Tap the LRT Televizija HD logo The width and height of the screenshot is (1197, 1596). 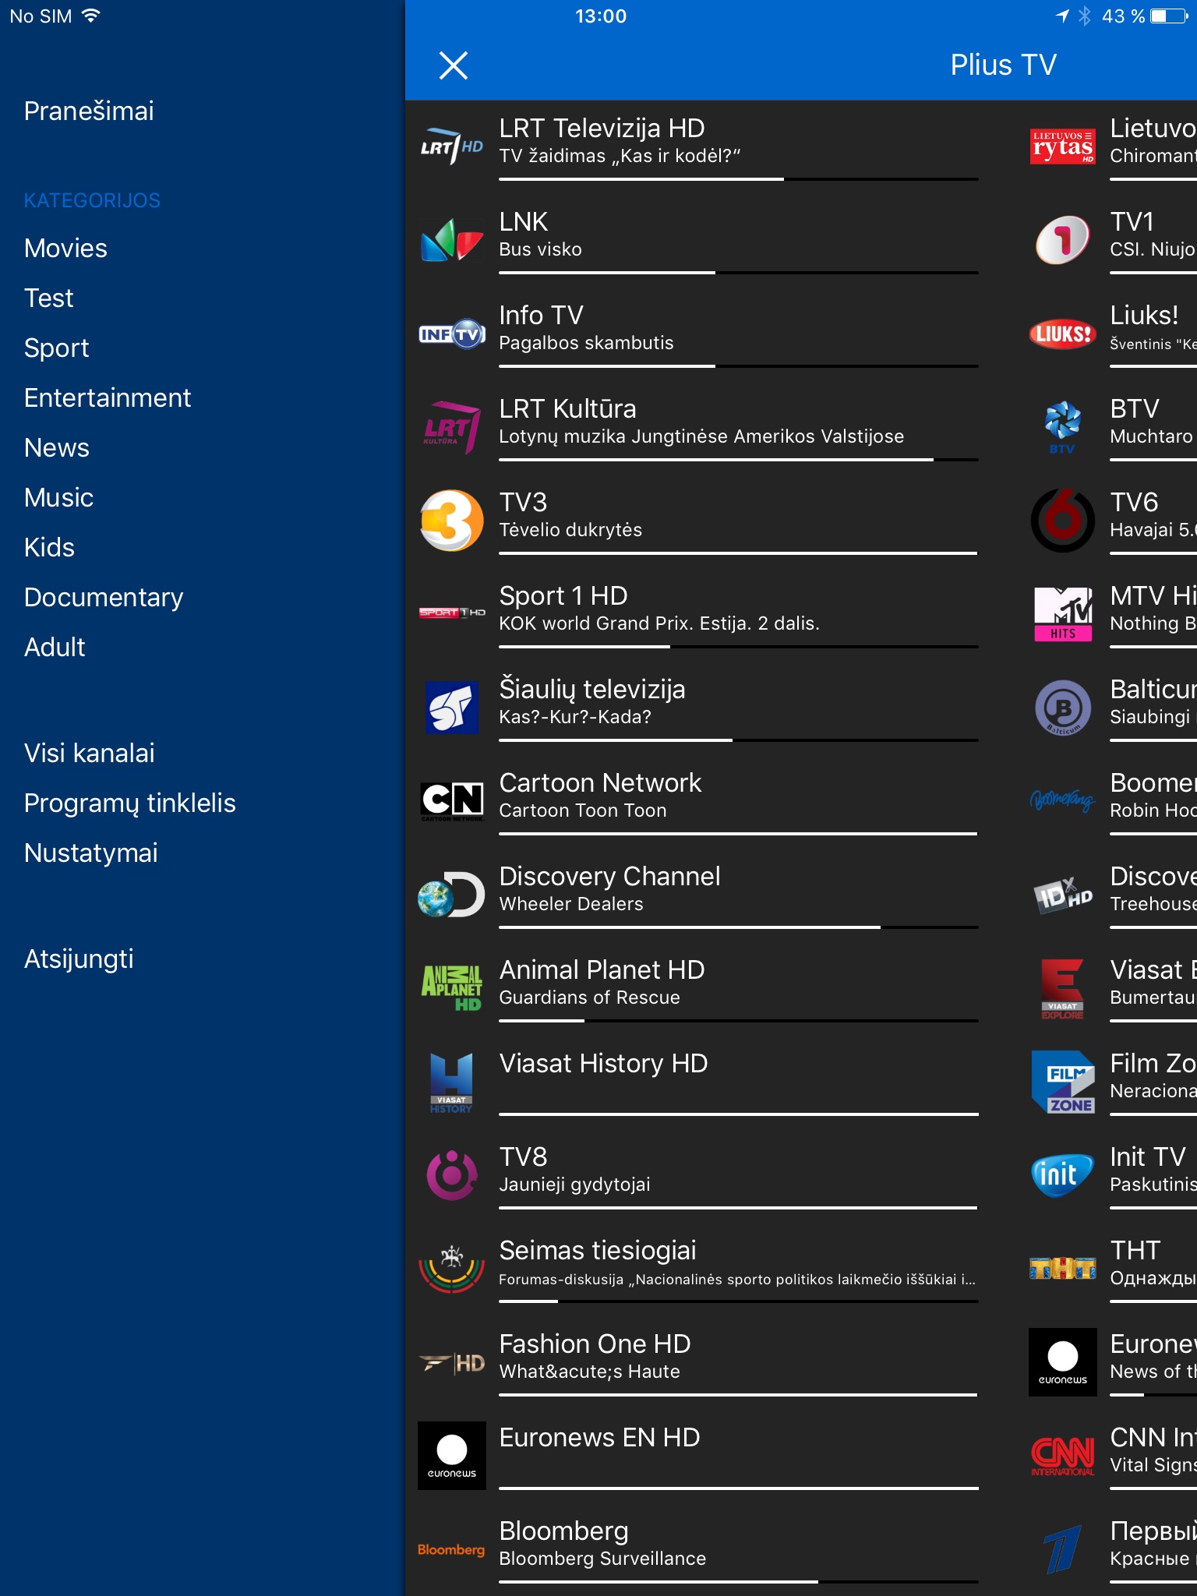click(452, 147)
